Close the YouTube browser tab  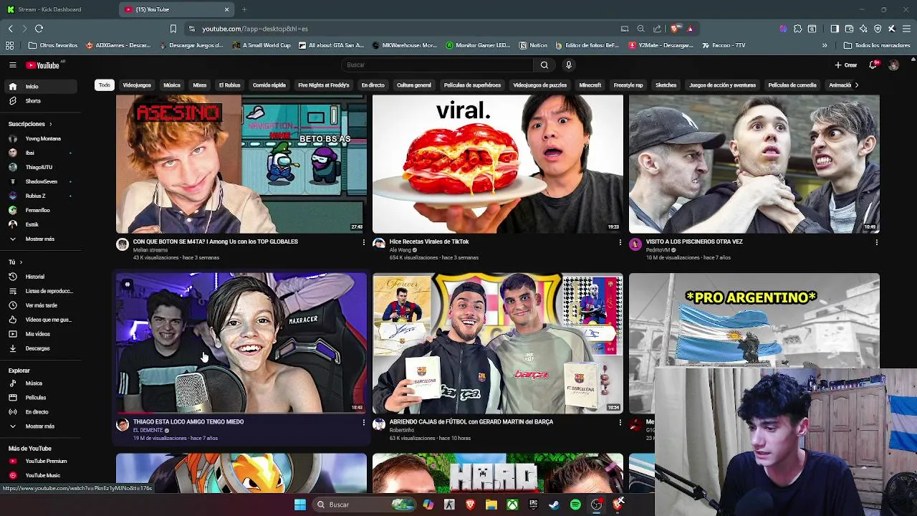(227, 9)
